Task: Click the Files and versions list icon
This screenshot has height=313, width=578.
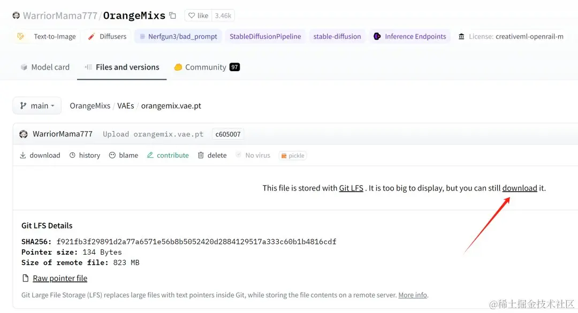Action: (88, 67)
